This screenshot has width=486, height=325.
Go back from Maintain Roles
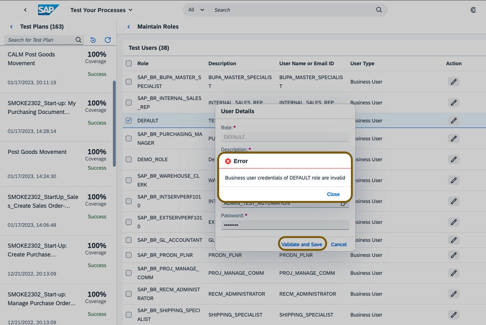pos(129,27)
